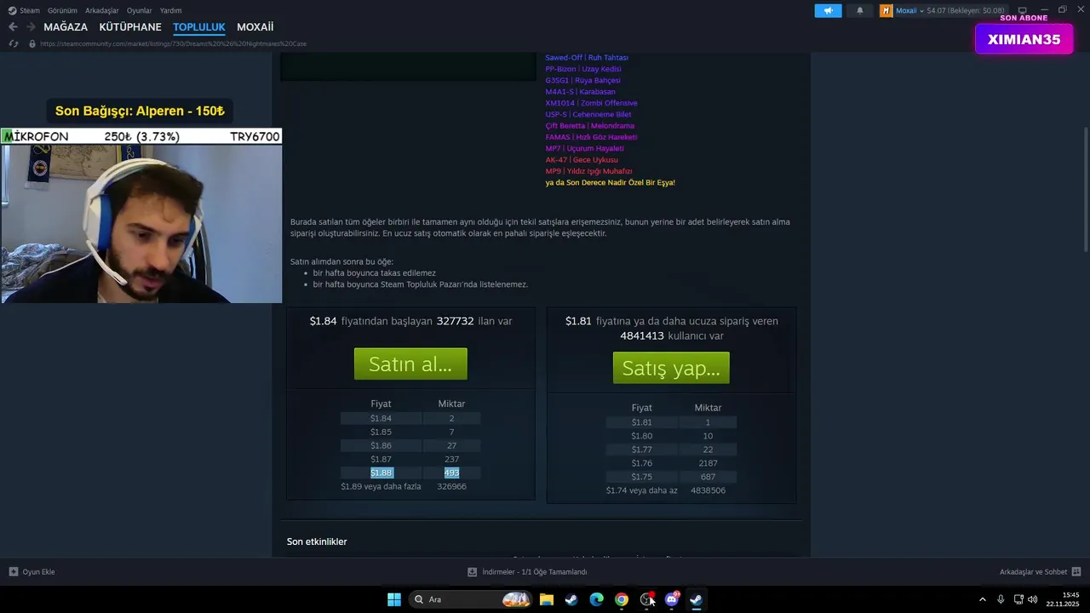Open the İndirmeler downloads status
The image size is (1090, 613).
click(527, 572)
